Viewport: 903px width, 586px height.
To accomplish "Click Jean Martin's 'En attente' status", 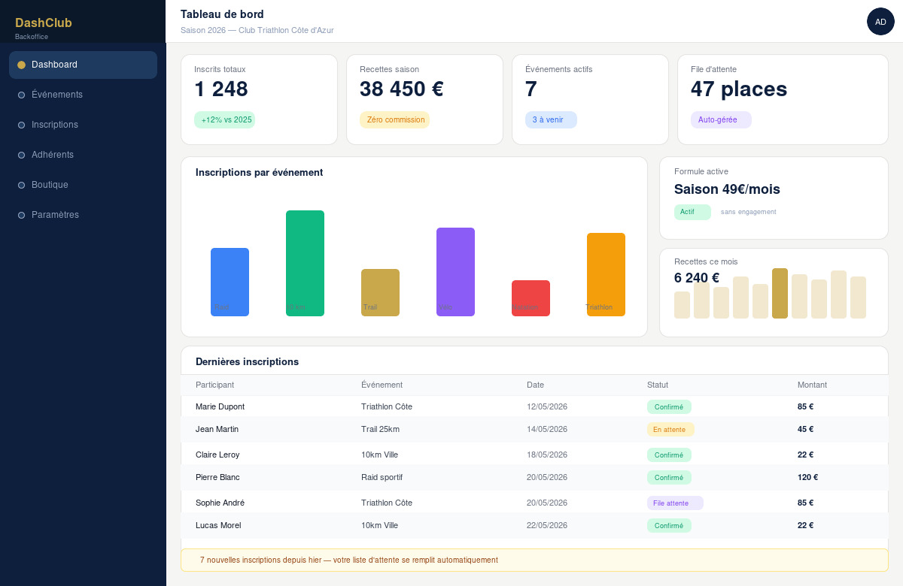I will (x=670, y=430).
